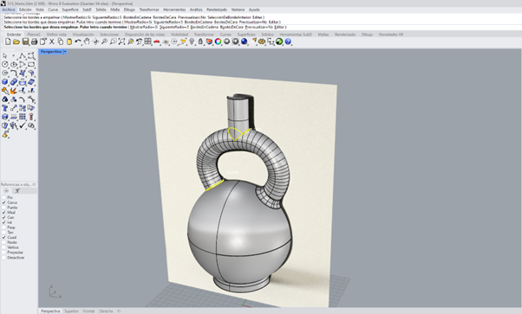Enable the Tan object snap
Viewport: 522px width, 314px height.
coord(4,233)
